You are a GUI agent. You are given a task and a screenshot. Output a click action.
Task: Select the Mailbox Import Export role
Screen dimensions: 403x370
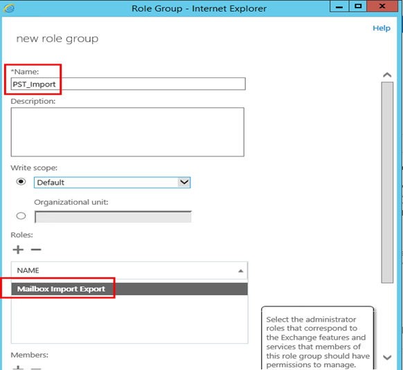(129, 289)
